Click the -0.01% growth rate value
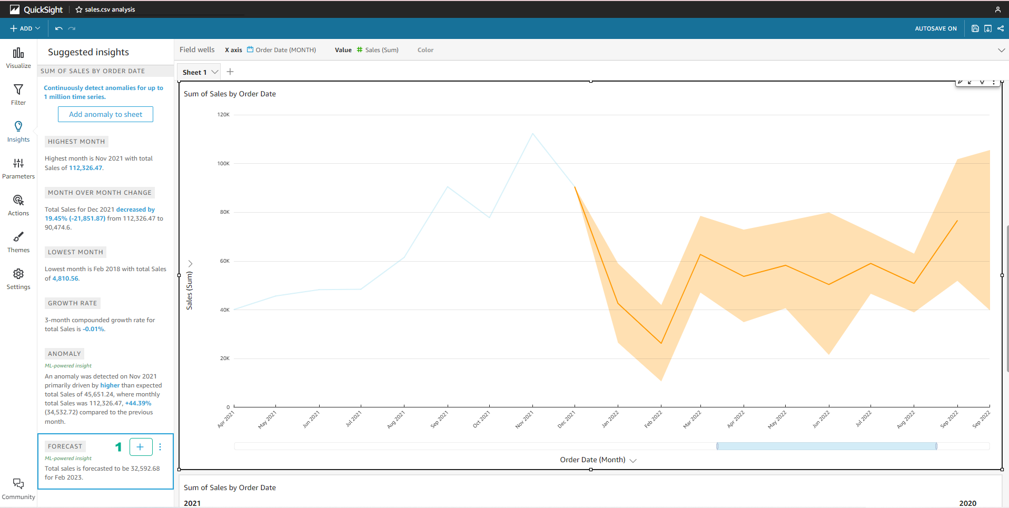This screenshot has height=508, width=1009. point(93,329)
